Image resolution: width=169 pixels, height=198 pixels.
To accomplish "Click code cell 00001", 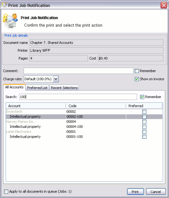I will coord(71,132).
